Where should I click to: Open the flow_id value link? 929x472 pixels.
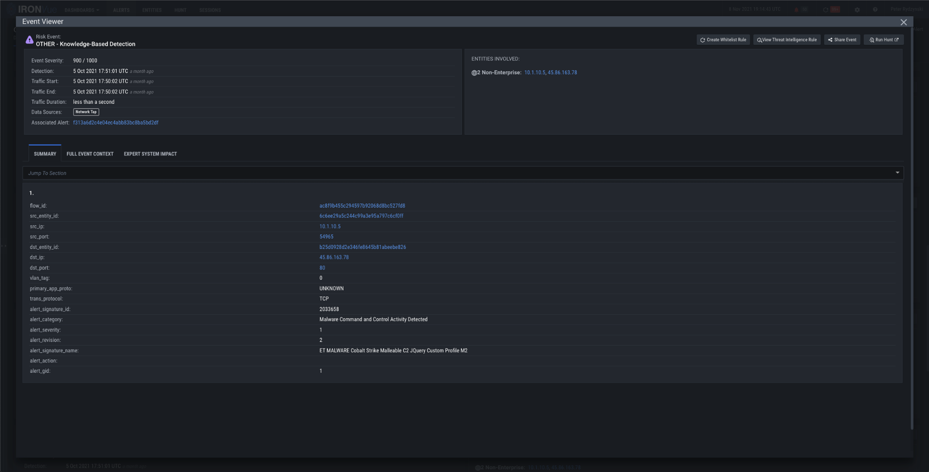click(x=362, y=206)
